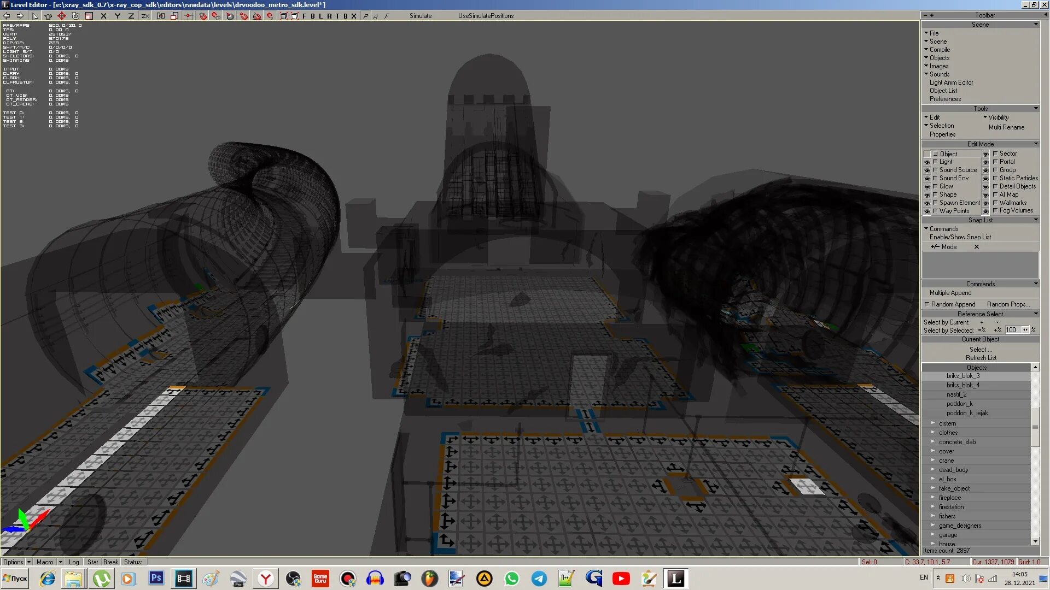The height and width of the screenshot is (590, 1050).
Task: Select the Rotate tool icon
Action: pyautogui.click(x=75, y=16)
